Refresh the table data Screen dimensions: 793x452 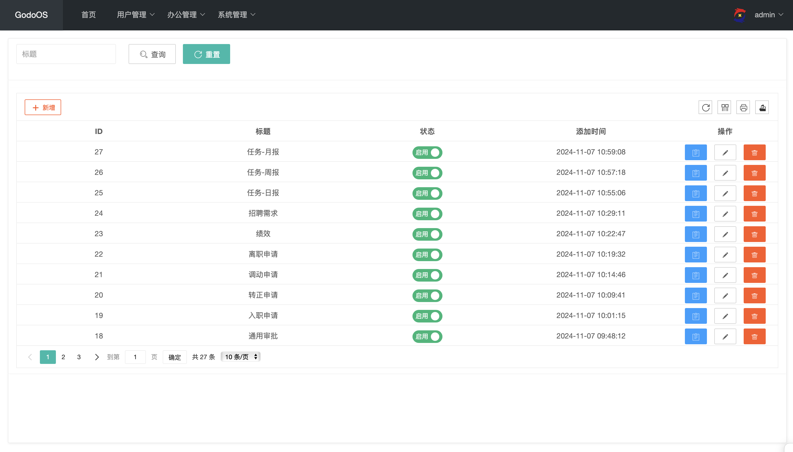pyautogui.click(x=705, y=107)
